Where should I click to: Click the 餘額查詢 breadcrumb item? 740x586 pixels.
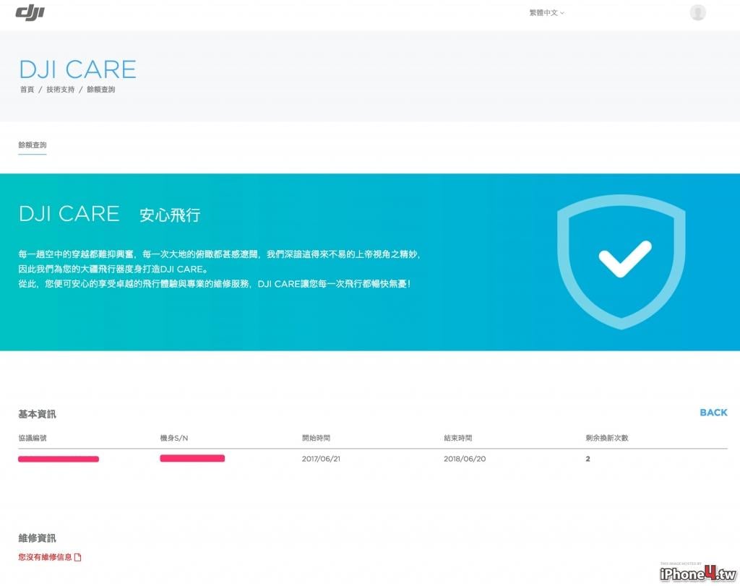pyautogui.click(x=101, y=89)
